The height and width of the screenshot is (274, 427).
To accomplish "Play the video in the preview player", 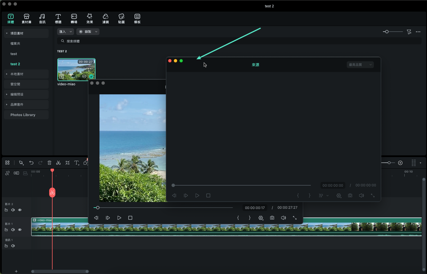I will [119, 218].
